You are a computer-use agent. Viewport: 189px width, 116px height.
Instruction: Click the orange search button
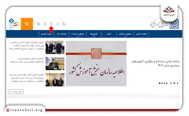pyautogui.click(x=27, y=24)
